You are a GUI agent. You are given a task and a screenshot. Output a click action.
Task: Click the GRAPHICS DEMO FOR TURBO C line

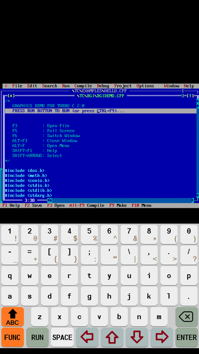48,106
